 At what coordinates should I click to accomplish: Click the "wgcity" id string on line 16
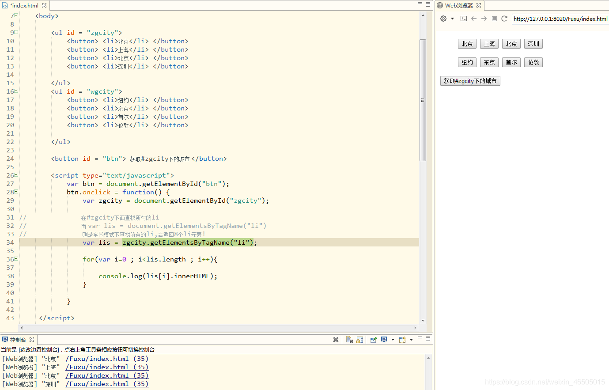(102, 91)
